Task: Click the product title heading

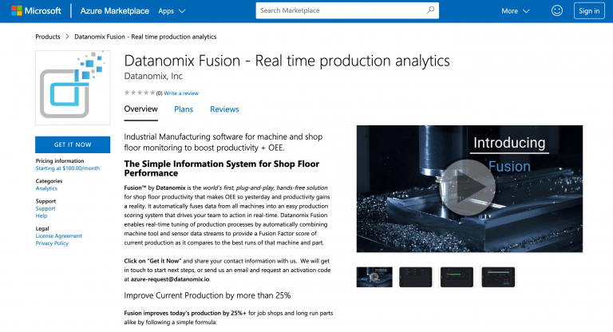Action: click(287, 61)
